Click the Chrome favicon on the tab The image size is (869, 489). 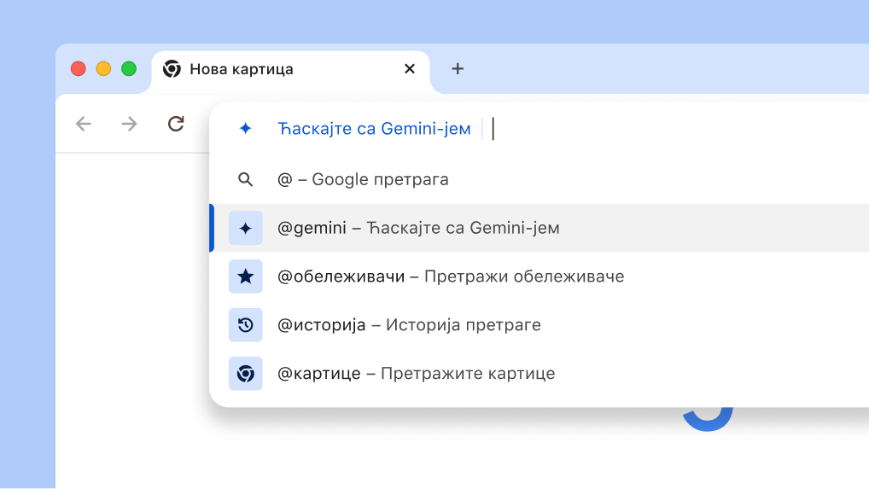[172, 68]
